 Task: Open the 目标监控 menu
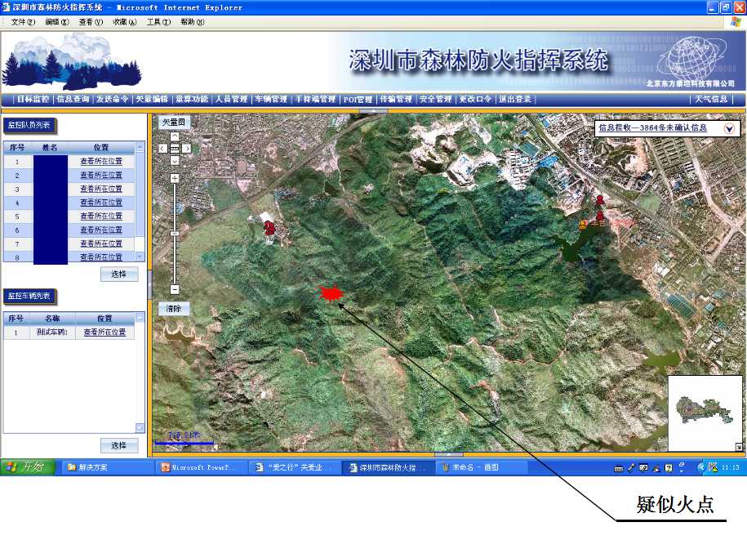click(x=33, y=99)
